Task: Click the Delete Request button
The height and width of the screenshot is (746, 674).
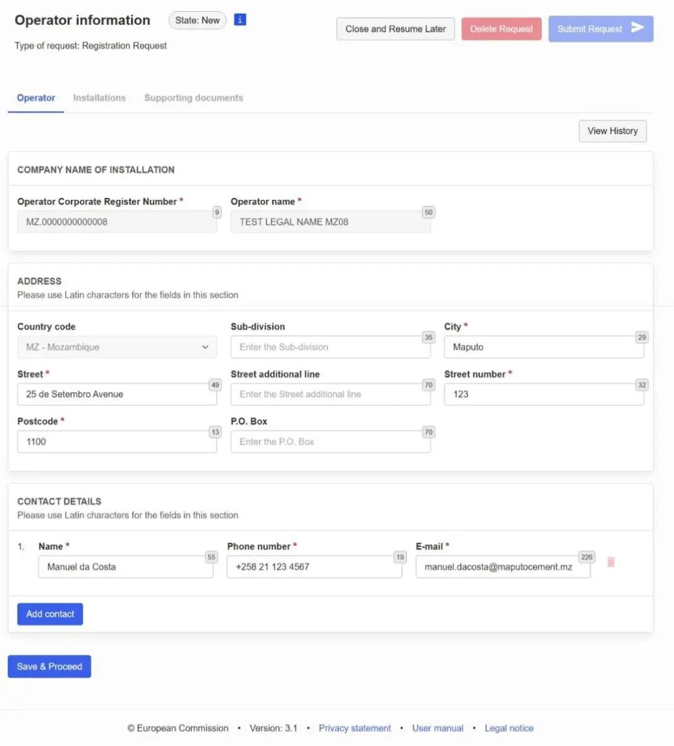Action: pos(501,29)
